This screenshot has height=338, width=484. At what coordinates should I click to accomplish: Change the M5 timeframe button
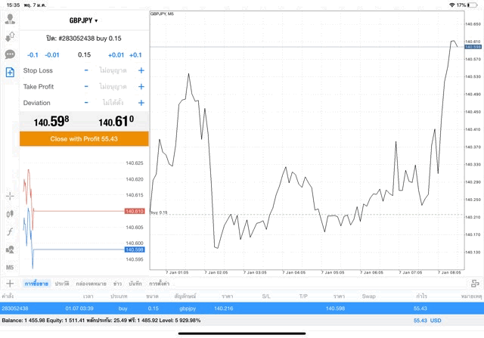click(x=10, y=268)
